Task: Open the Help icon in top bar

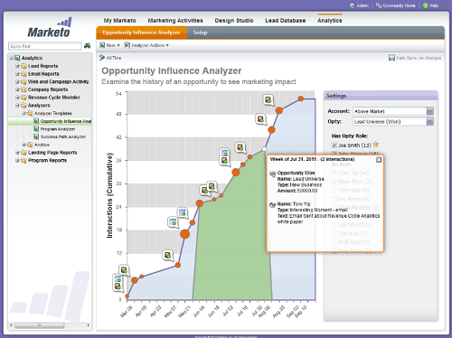Action: 425,5
